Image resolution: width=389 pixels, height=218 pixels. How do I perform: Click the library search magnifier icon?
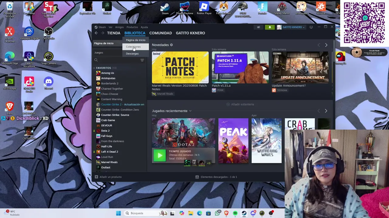tap(96, 60)
